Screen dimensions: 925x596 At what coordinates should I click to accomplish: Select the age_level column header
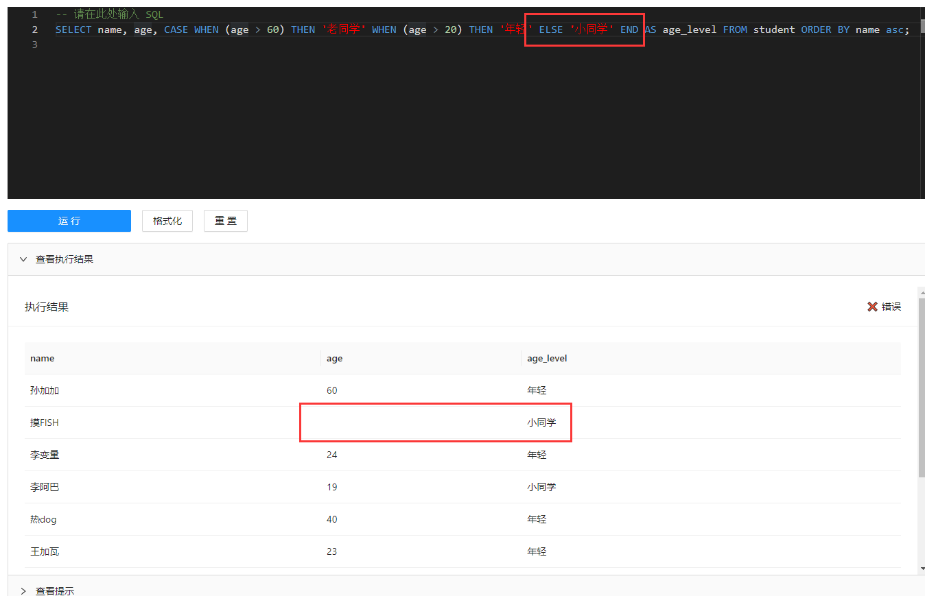coord(547,358)
